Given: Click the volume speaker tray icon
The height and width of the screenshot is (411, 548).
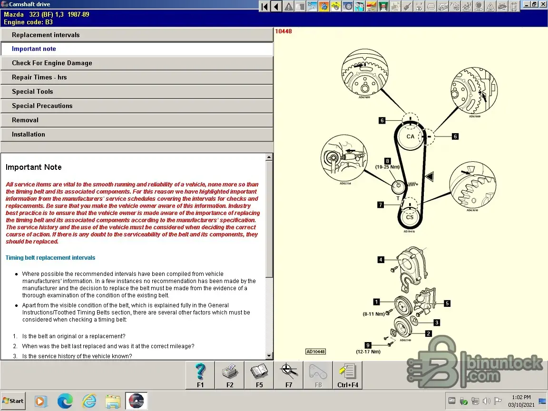Looking at the screenshot, I should pyautogui.click(x=486, y=401).
